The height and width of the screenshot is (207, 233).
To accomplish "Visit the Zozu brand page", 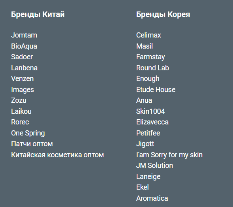I will click(x=19, y=100).
